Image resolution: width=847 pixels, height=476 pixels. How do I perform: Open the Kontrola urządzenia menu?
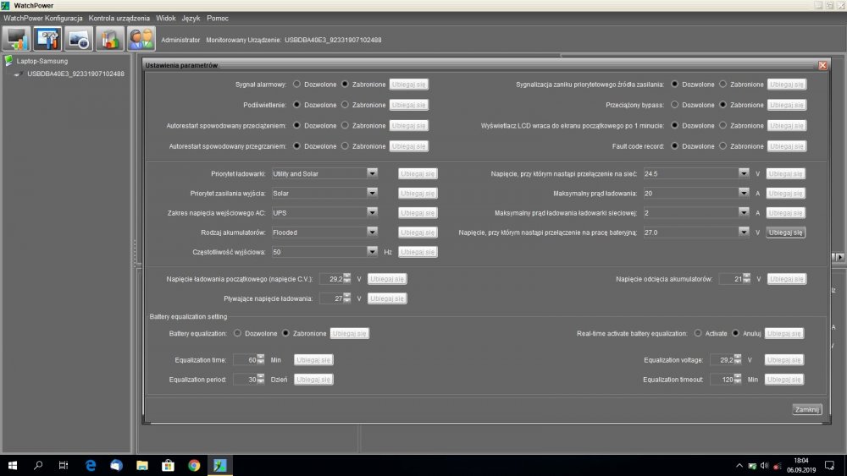point(119,18)
